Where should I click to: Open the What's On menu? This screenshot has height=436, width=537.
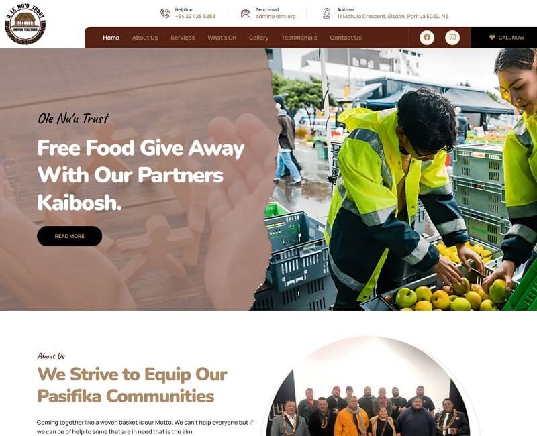222,38
